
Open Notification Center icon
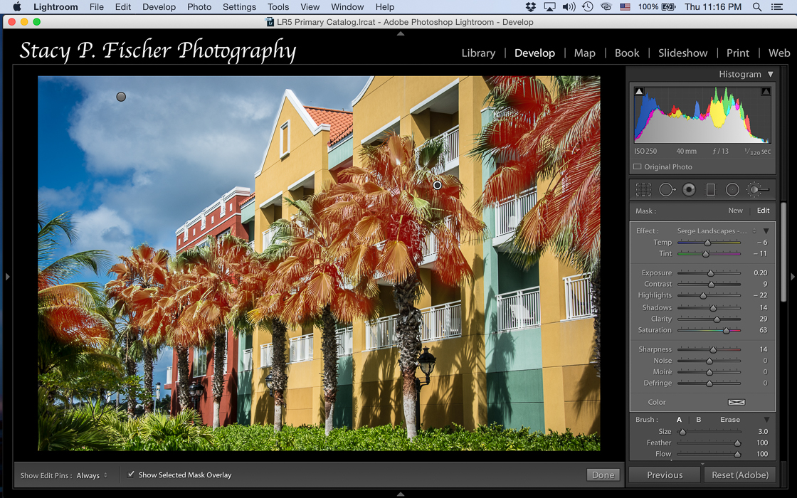coord(776,7)
